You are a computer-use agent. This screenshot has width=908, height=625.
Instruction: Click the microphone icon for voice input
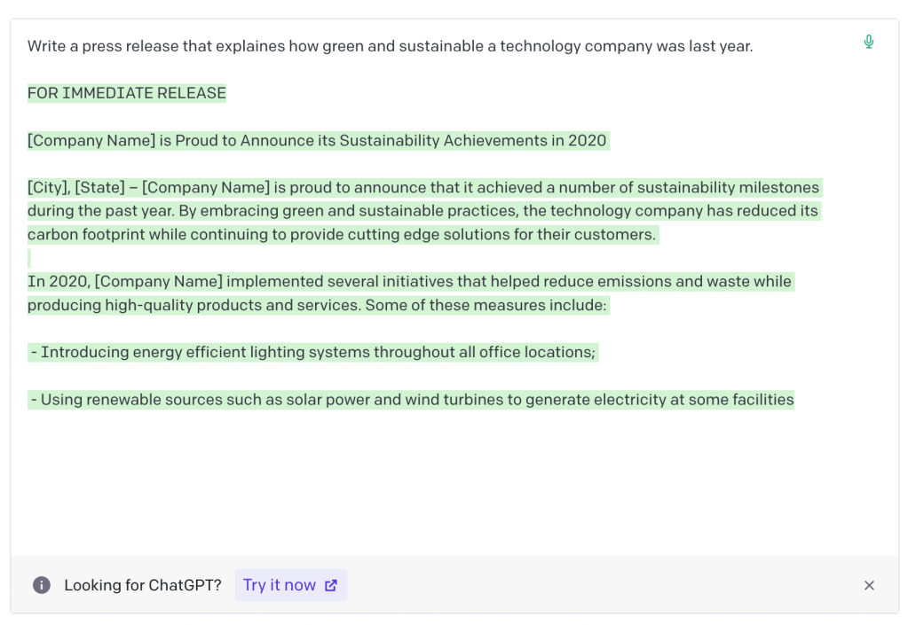(x=868, y=42)
